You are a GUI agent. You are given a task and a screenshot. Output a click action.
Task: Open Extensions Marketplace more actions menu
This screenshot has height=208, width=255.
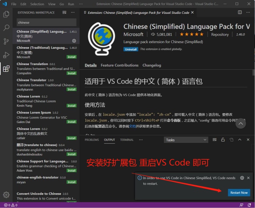tap(73, 12)
